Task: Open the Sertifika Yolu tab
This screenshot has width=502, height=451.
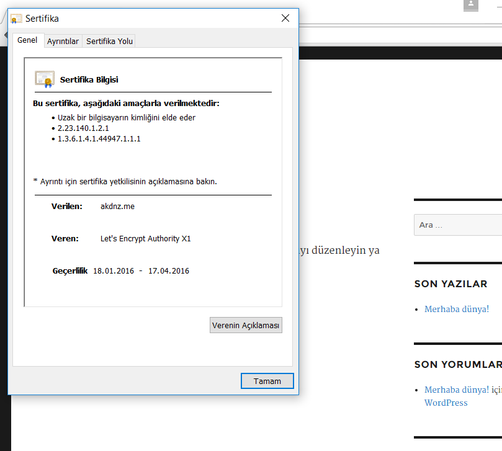Action: click(x=109, y=42)
